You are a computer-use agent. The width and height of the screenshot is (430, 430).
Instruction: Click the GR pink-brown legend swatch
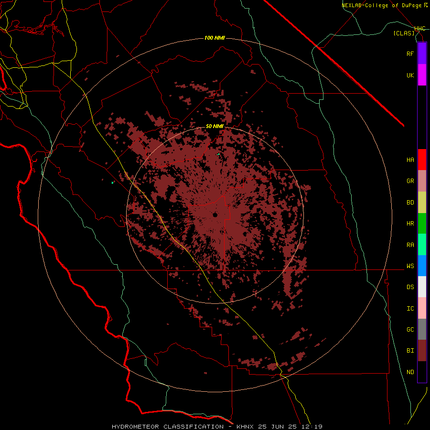422,181
